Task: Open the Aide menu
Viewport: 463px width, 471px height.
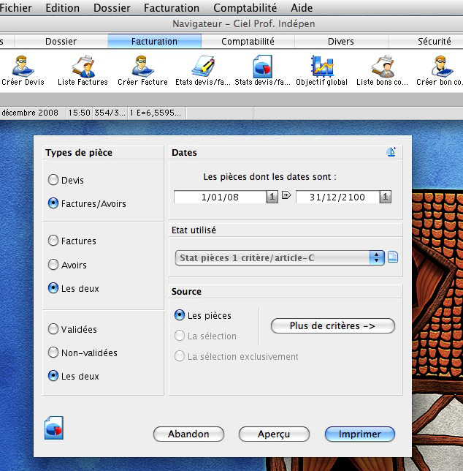Action: 302,8
